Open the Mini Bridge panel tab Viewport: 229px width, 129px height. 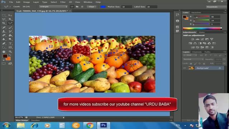(x=22, y=120)
